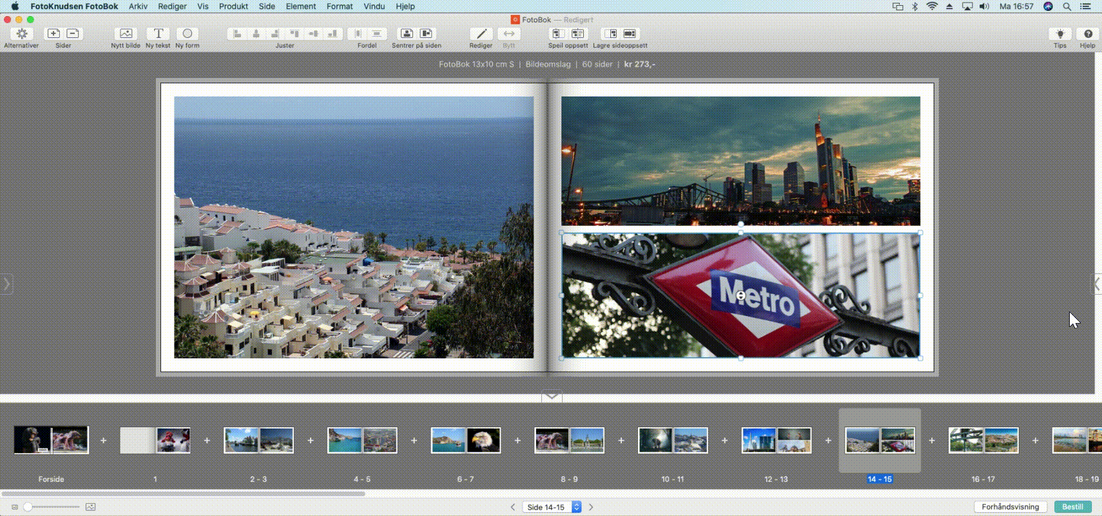Save layout with second Lagre sideoppsett icon

click(x=630, y=33)
